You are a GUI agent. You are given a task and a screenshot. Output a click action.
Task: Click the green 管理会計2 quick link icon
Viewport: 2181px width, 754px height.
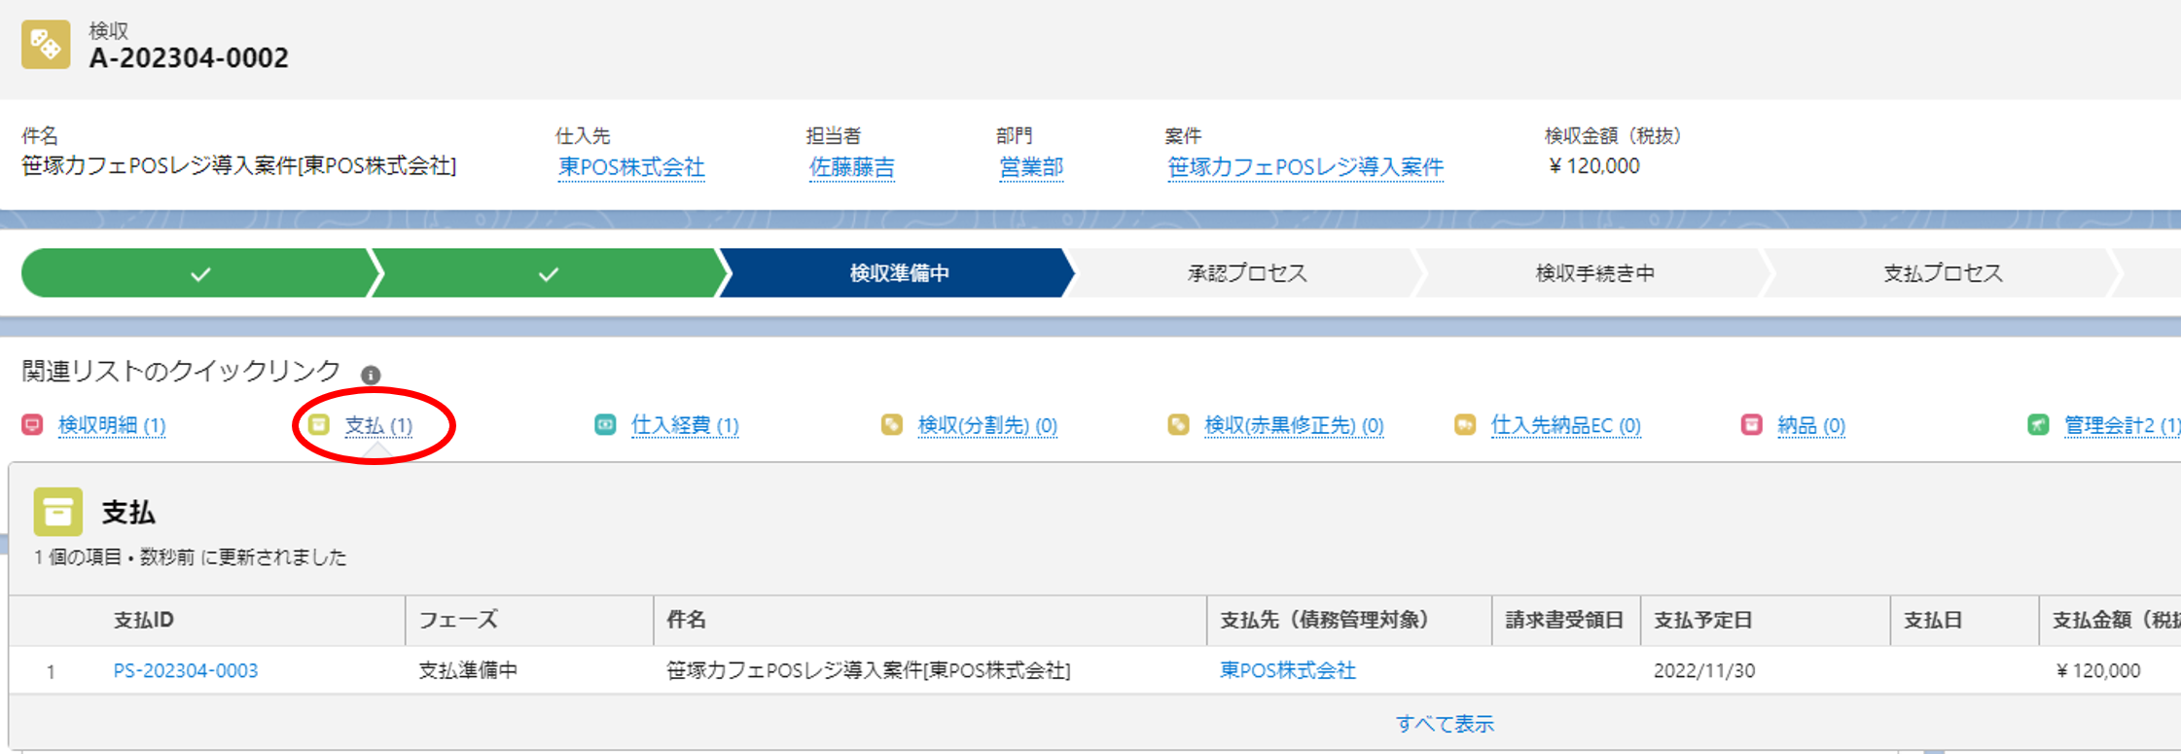[x=2038, y=425]
